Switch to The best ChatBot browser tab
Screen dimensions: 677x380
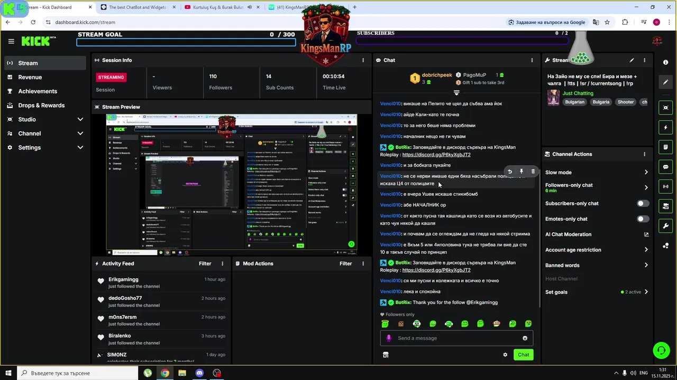coord(138,7)
